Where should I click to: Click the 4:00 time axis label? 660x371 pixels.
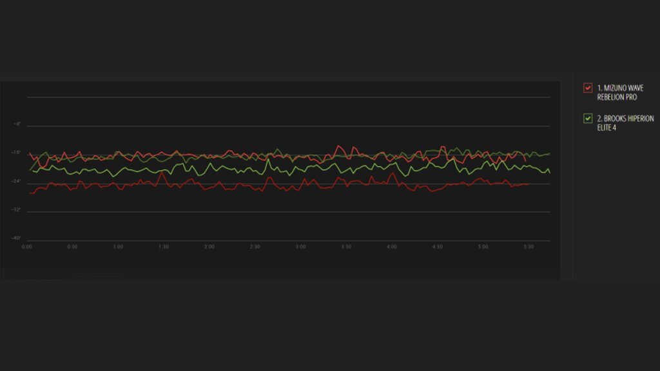coord(392,246)
